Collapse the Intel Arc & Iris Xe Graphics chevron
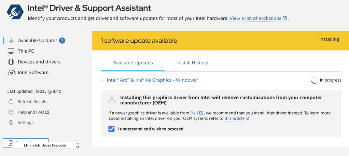This screenshot has width=349, height=156. pyautogui.click(x=102, y=80)
